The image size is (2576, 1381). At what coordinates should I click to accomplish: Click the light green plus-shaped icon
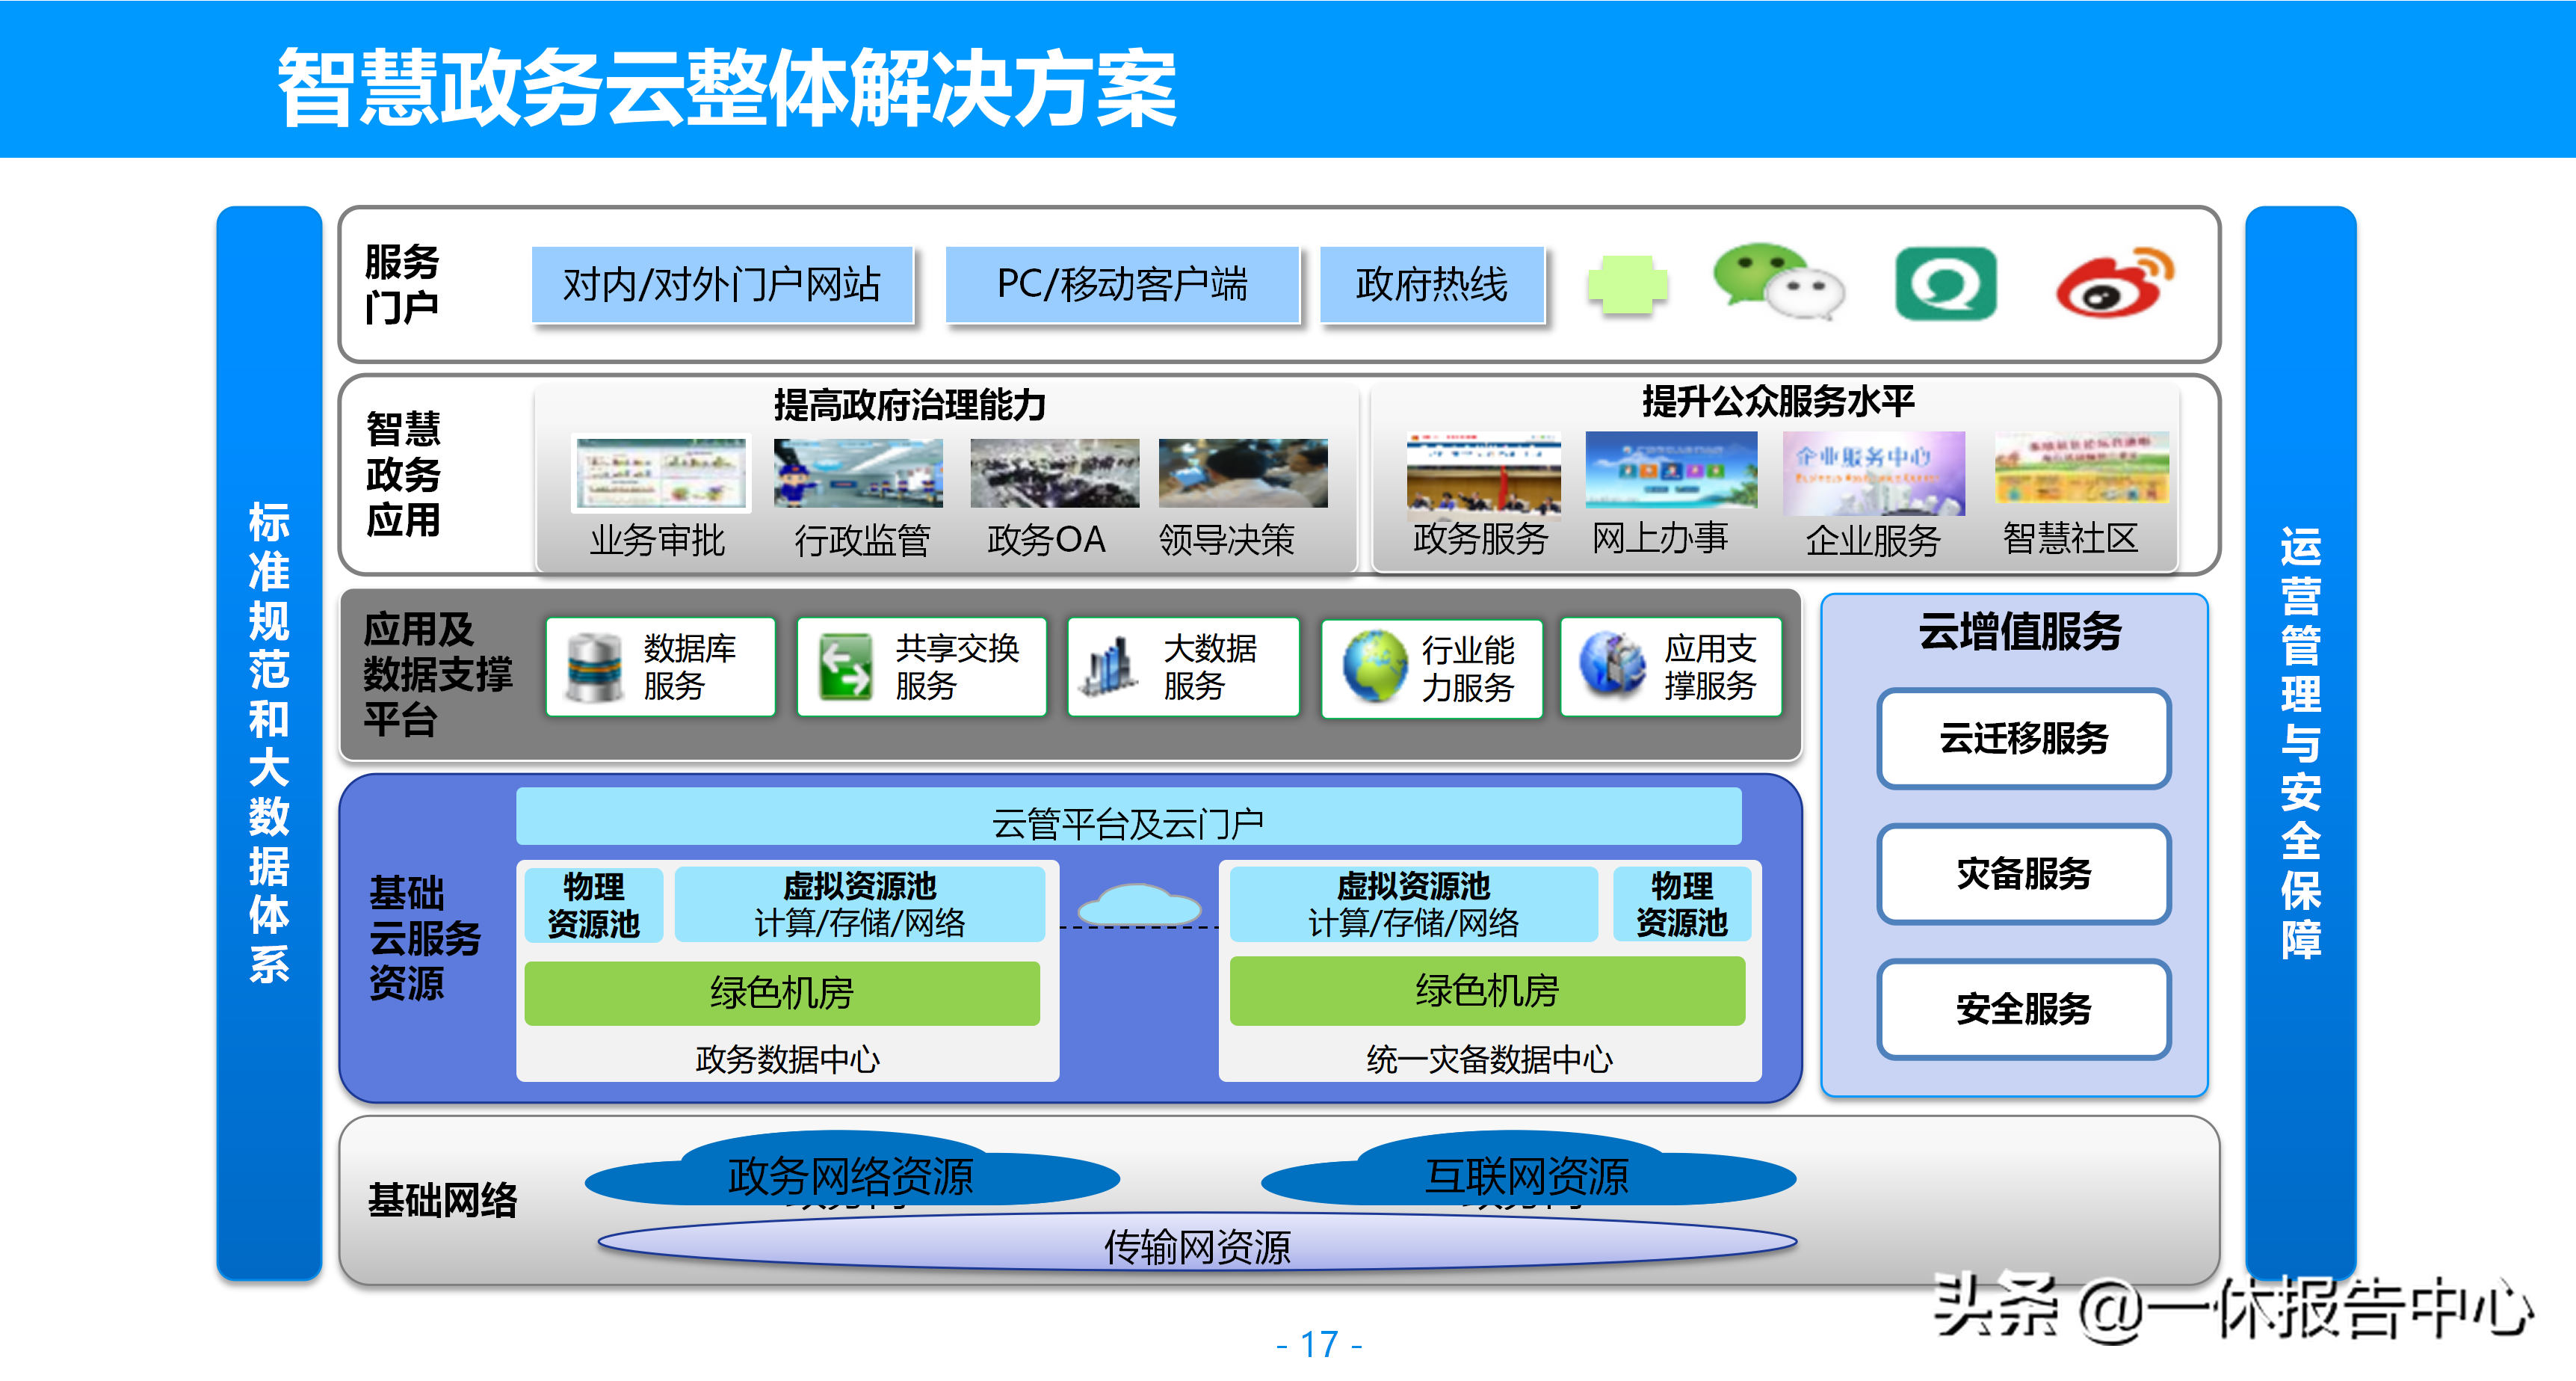[x=1627, y=285]
